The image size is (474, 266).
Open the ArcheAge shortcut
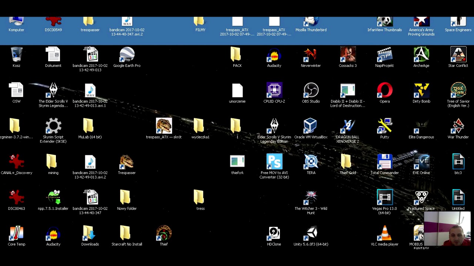click(x=421, y=57)
